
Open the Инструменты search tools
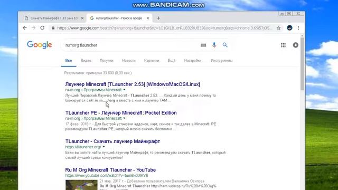click(x=222, y=61)
